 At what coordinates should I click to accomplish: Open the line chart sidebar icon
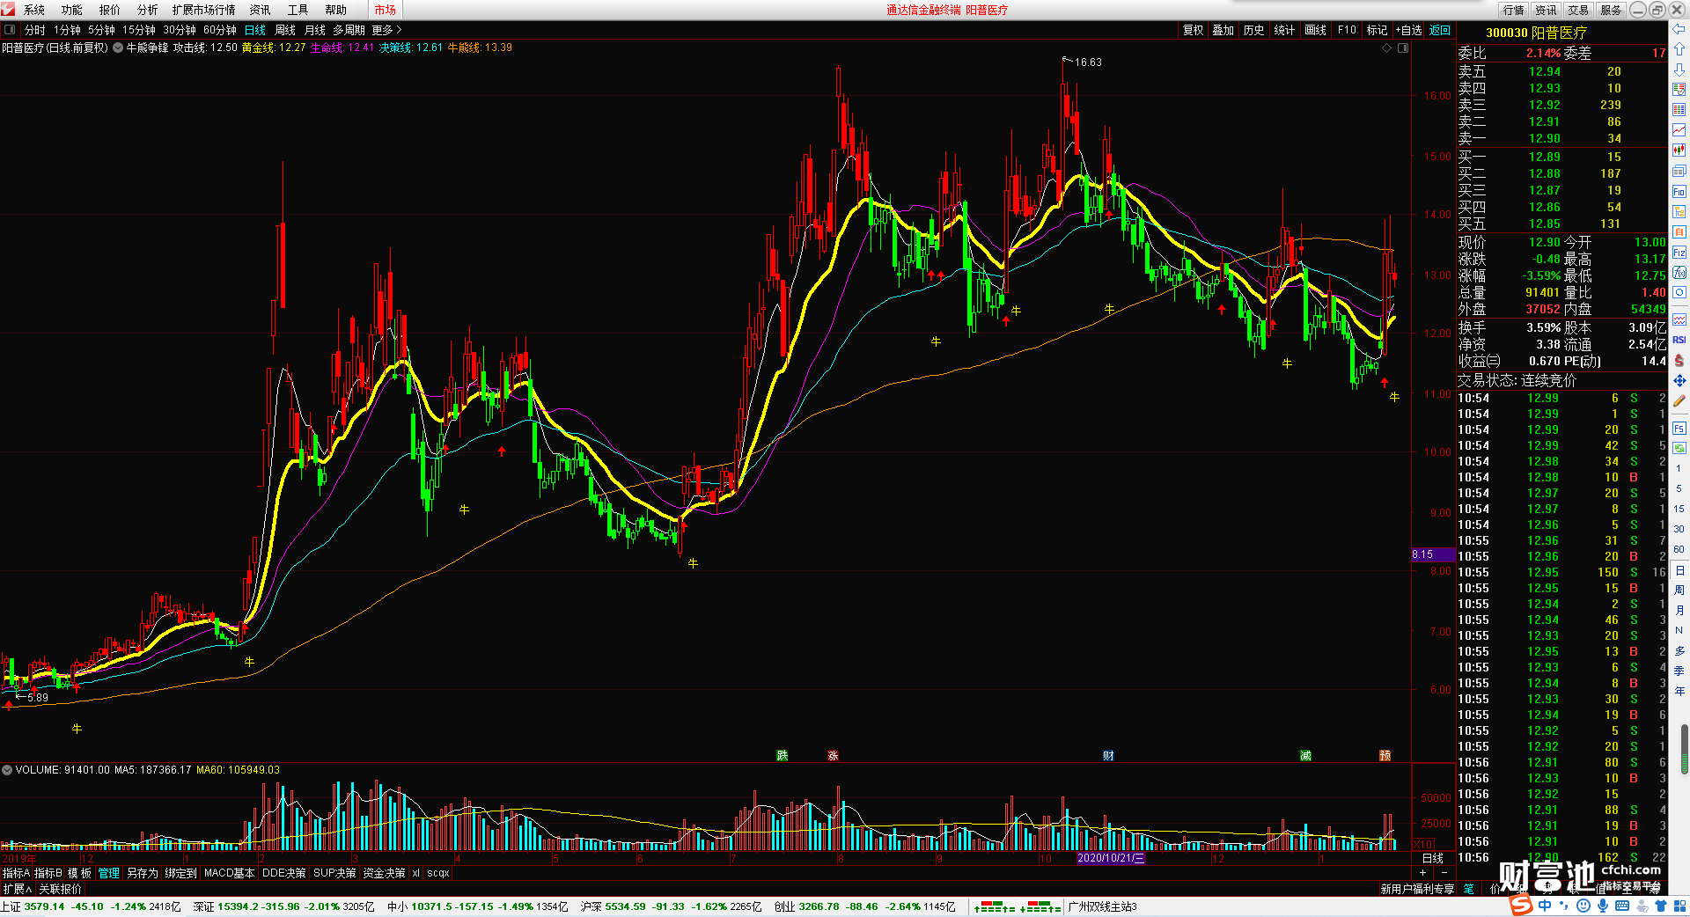(1679, 130)
